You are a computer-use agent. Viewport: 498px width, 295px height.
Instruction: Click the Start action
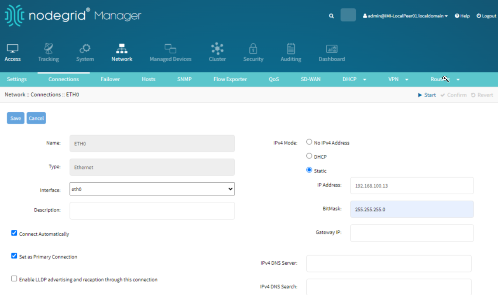point(427,95)
